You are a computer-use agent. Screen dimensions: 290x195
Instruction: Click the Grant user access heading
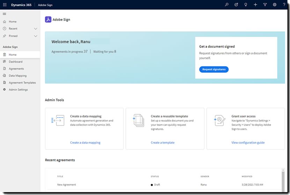click(x=244, y=116)
